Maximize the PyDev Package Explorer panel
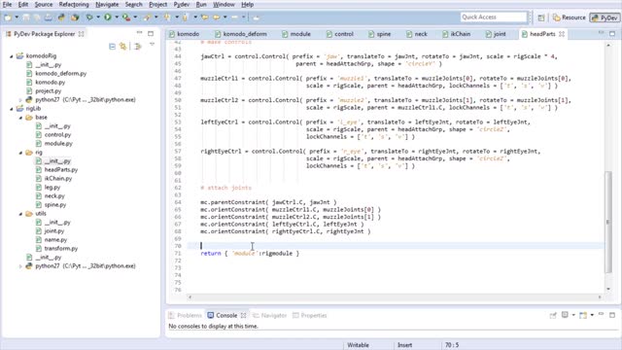The image size is (622, 350). coord(151,34)
